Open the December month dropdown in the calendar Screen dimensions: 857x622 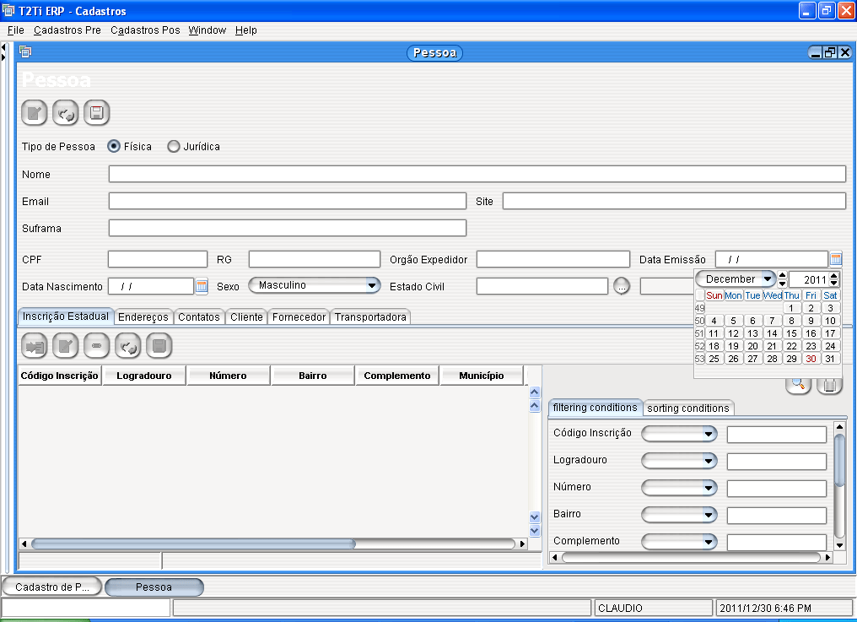click(736, 279)
